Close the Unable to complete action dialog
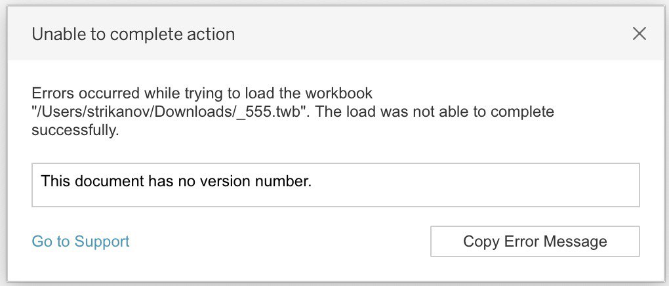The height and width of the screenshot is (286, 669). [639, 34]
